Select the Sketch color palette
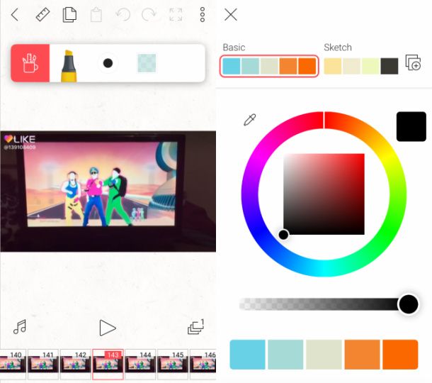The width and height of the screenshot is (432, 383). (361, 66)
